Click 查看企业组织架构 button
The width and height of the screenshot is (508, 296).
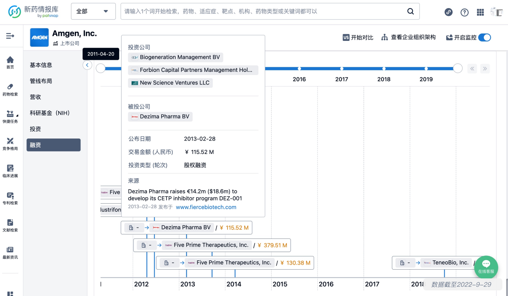[x=409, y=37]
